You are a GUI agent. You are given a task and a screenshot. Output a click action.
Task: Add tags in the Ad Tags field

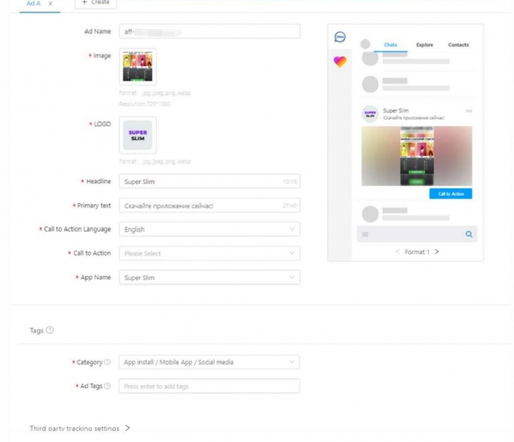pos(209,386)
